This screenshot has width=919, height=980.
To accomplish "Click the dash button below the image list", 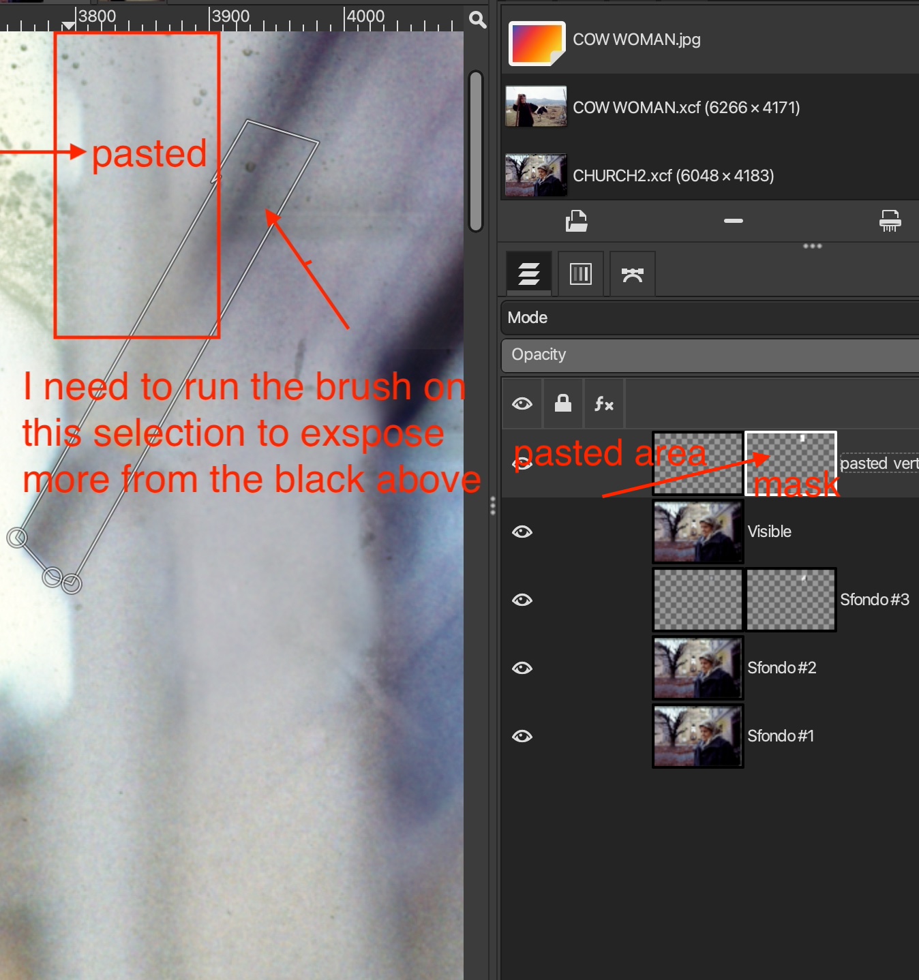I will click(x=734, y=221).
